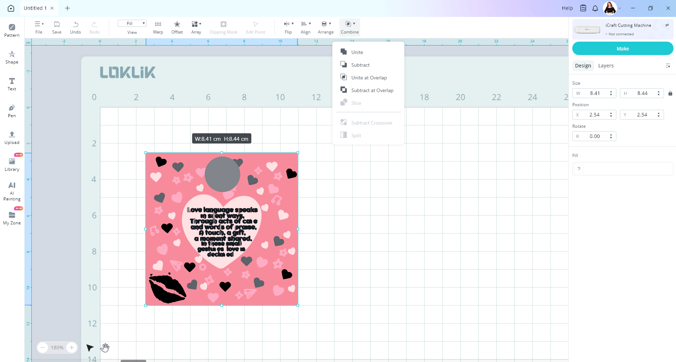The image size is (676, 362).
Task: Open the Shape tool
Action: (x=12, y=57)
